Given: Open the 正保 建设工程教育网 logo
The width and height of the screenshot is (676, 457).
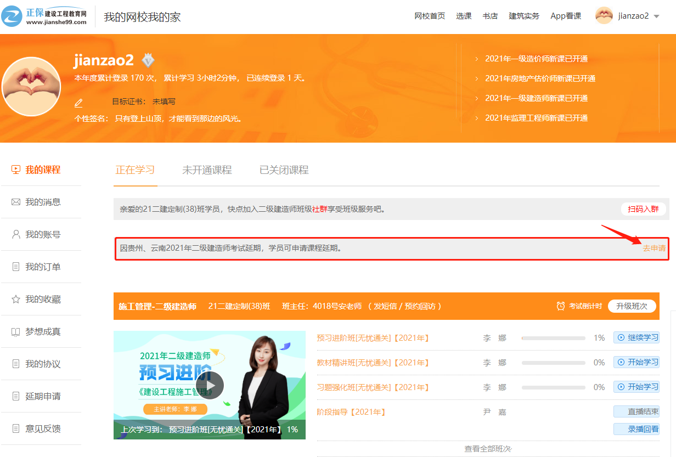Looking at the screenshot, I should 44,16.
